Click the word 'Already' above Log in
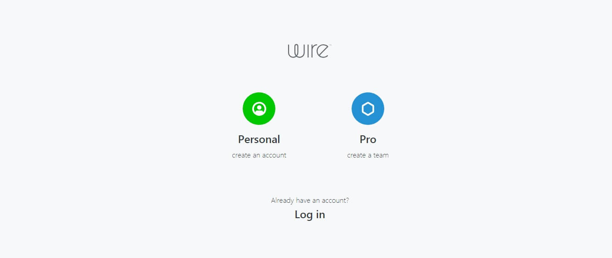Viewport: 612px width, 258px height. pyautogui.click(x=283, y=201)
